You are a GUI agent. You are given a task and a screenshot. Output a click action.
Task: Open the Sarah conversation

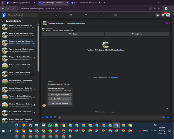[18, 74]
